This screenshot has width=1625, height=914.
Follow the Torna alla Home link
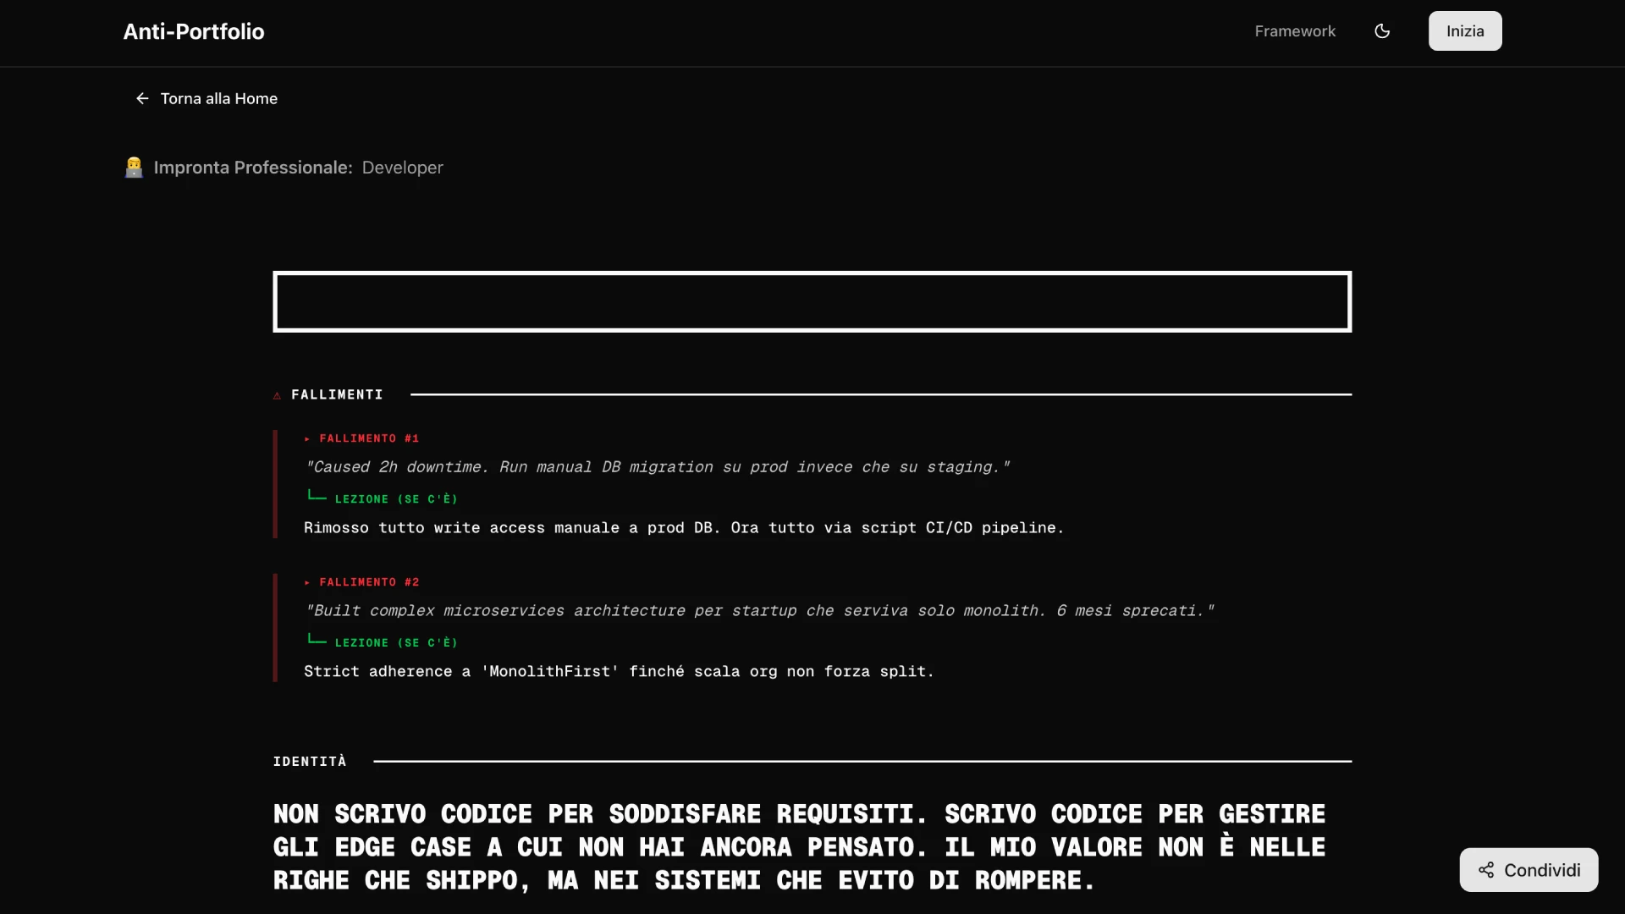coord(218,98)
